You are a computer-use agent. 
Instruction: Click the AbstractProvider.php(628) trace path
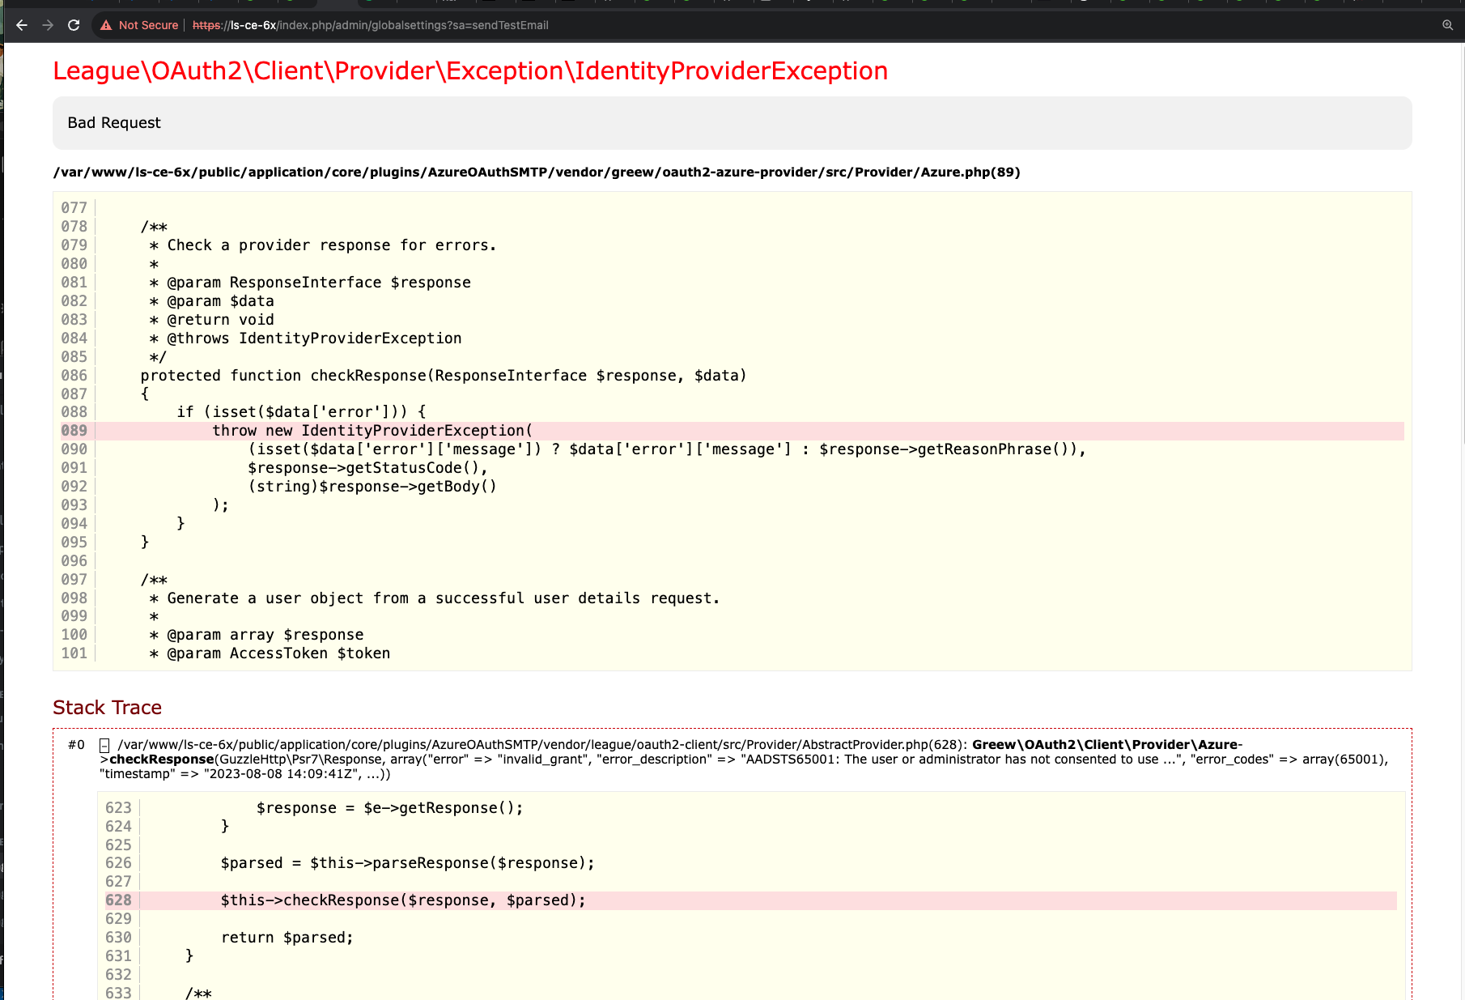pyautogui.click(x=541, y=745)
